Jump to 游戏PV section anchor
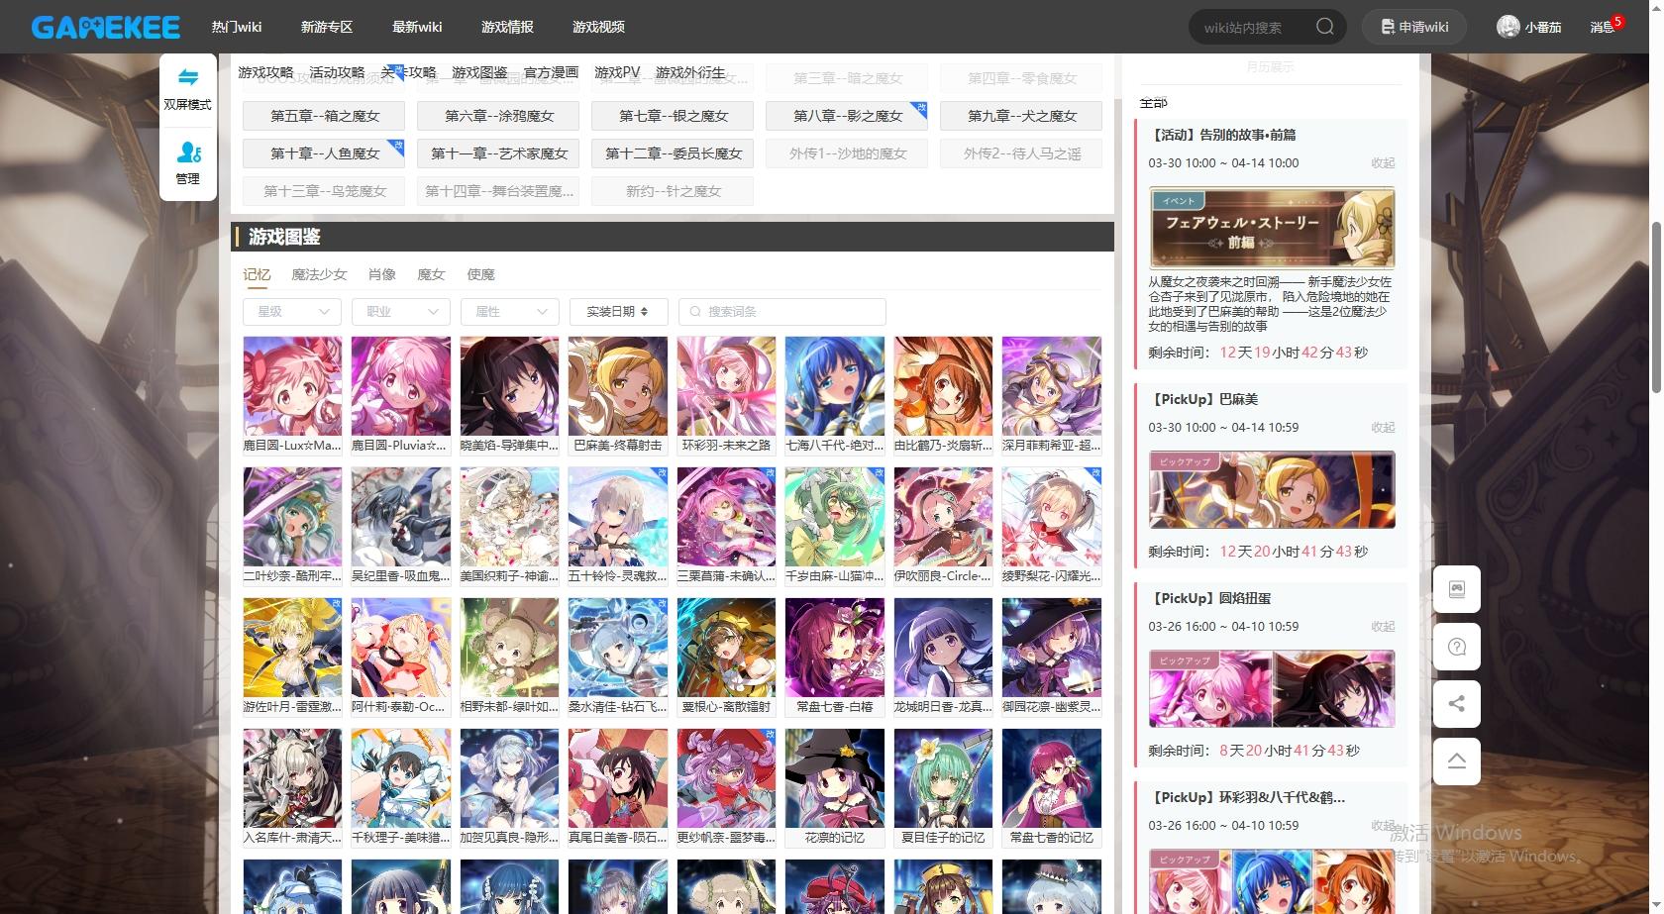 [x=617, y=72]
